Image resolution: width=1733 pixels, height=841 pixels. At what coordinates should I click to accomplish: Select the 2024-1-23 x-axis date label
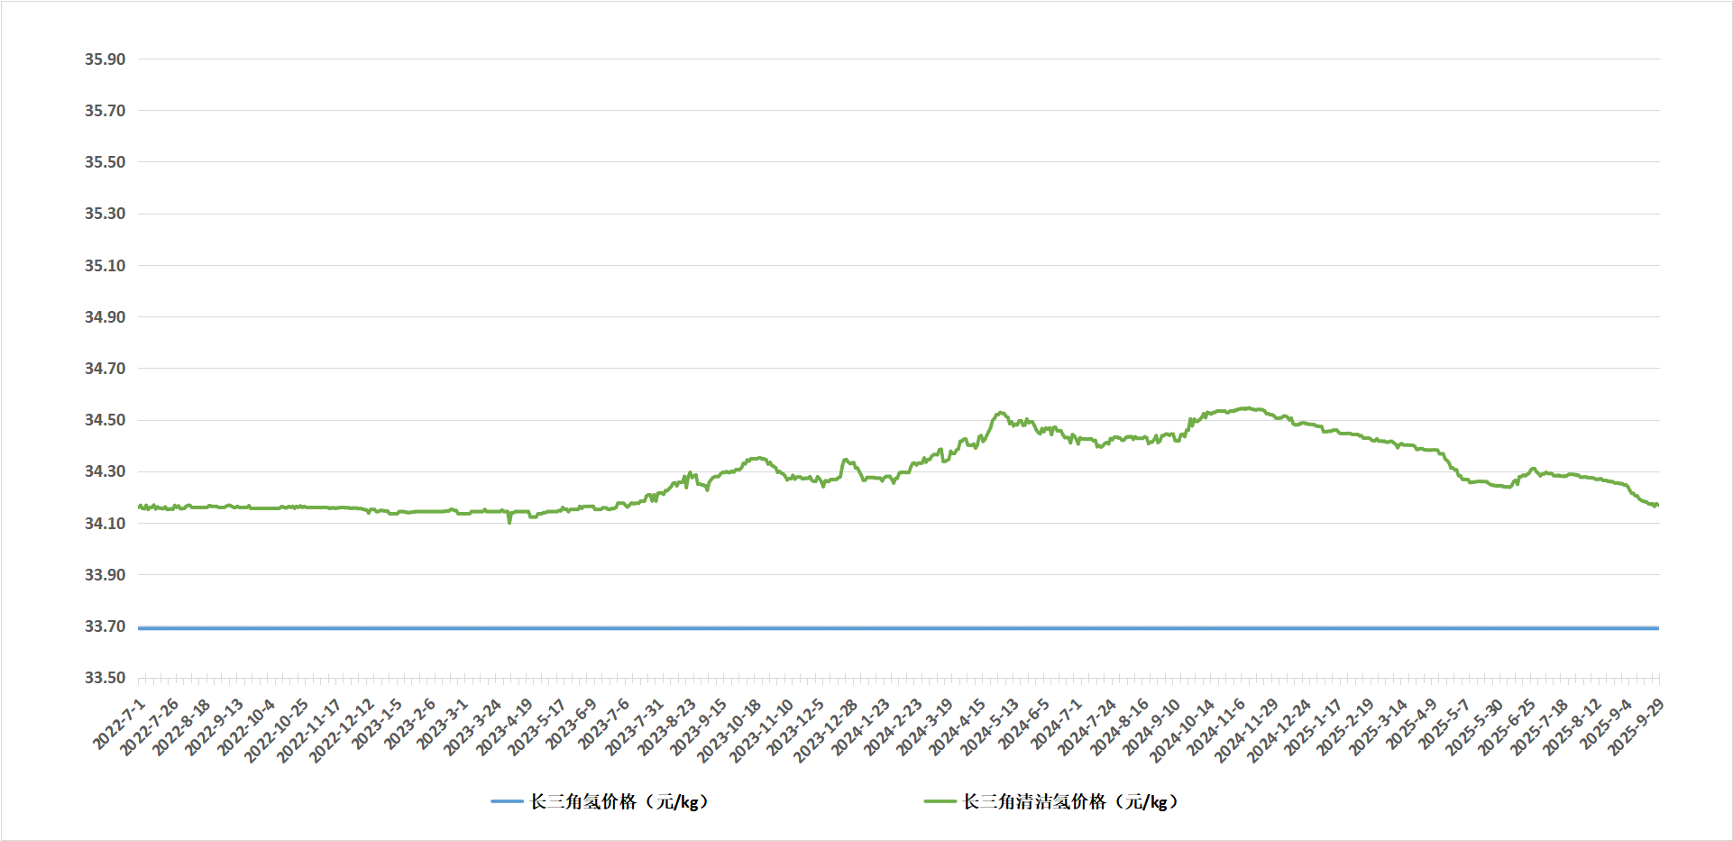[x=860, y=728]
